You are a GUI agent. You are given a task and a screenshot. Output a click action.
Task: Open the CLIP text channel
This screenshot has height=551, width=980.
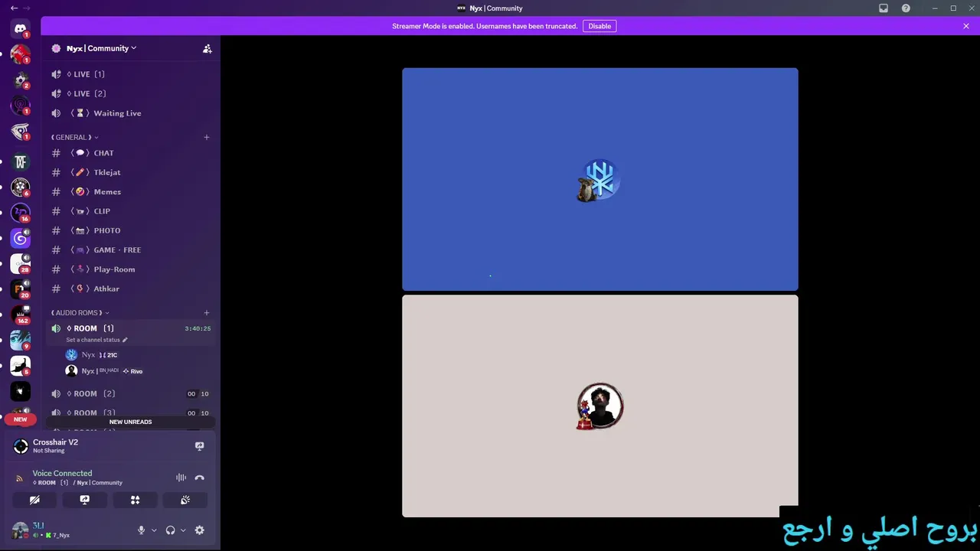tap(130, 211)
